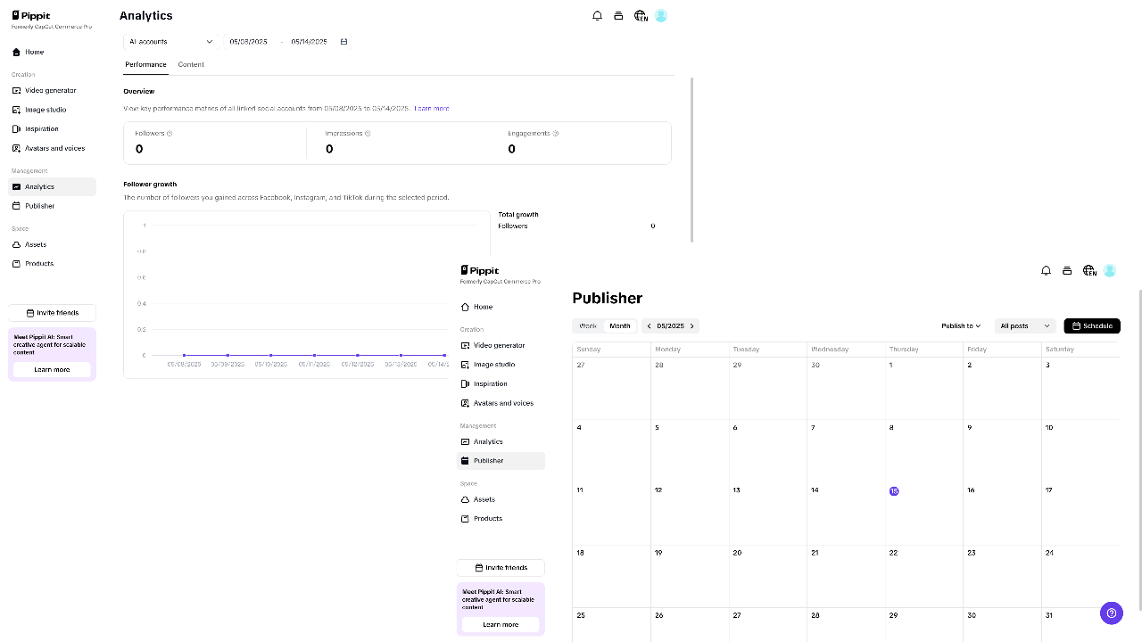The image size is (1142, 642).
Task: Click the Schedule button
Action: coord(1091,325)
